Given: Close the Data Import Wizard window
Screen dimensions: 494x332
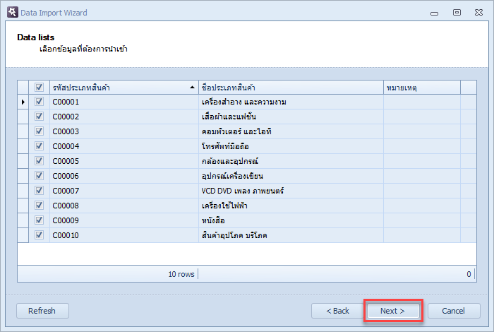Looking at the screenshot, I should (478, 12).
